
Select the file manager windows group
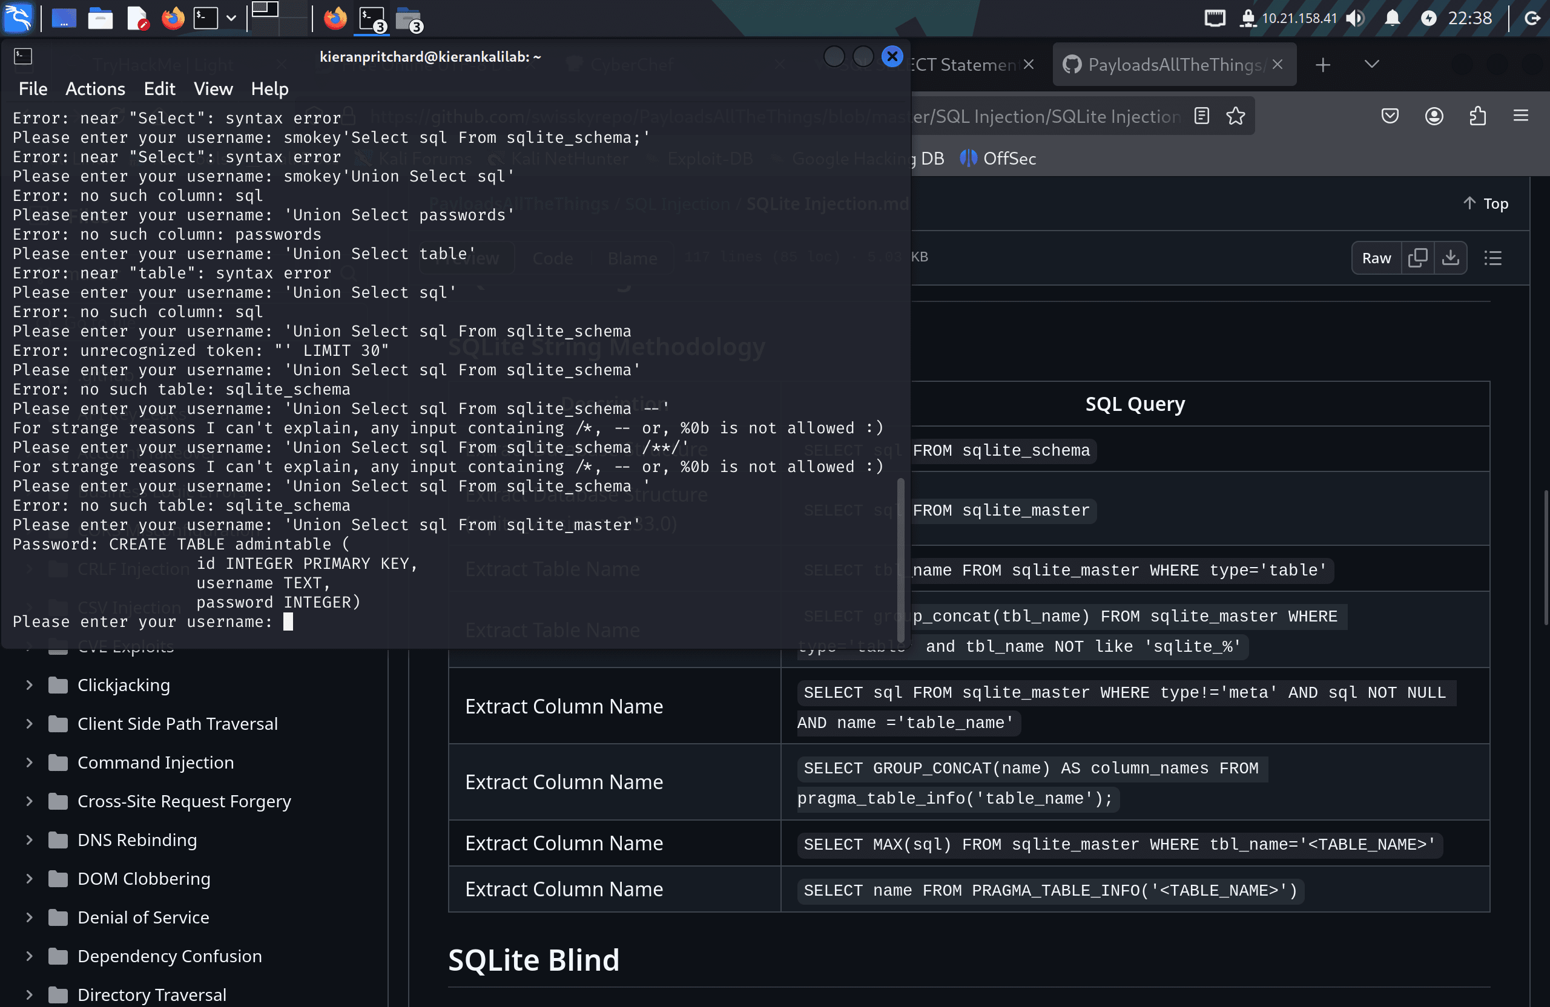(x=409, y=18)
